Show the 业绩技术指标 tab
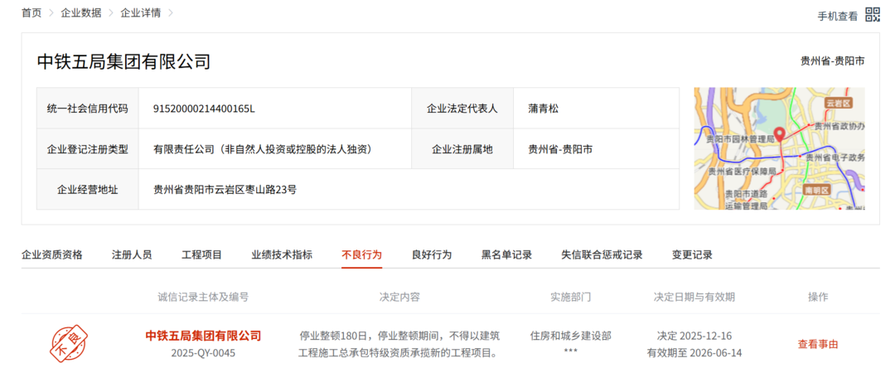Screen dimensions: 895x373 pyautogui.click(x=282, y=254)
